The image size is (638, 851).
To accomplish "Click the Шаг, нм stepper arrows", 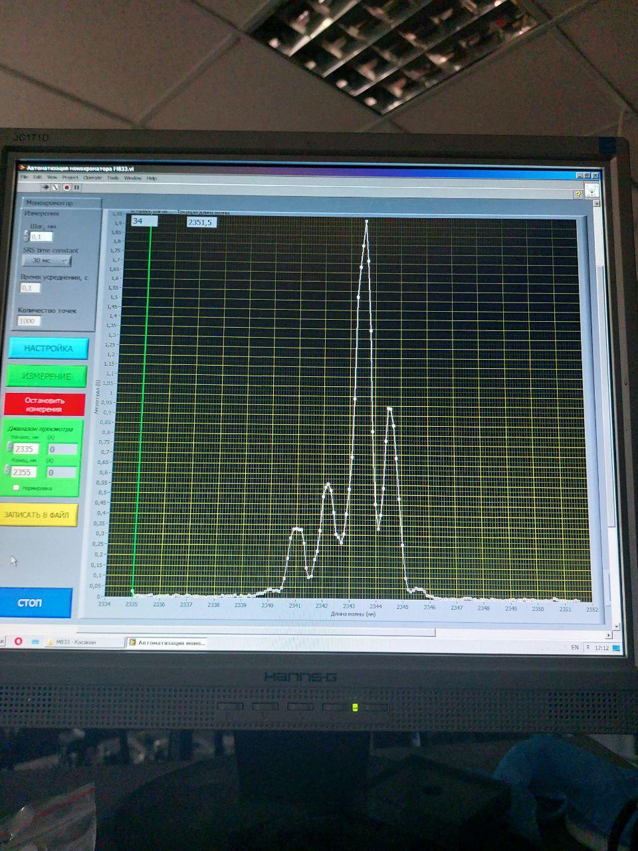I will pos(26,236).
